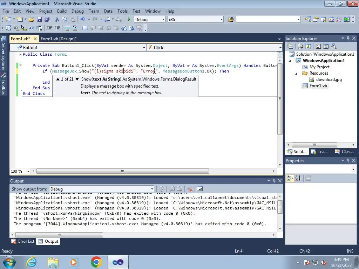Open the x86 platform dropdown
The height and width of the screenshot is (269, 359).
coord(222,20)
